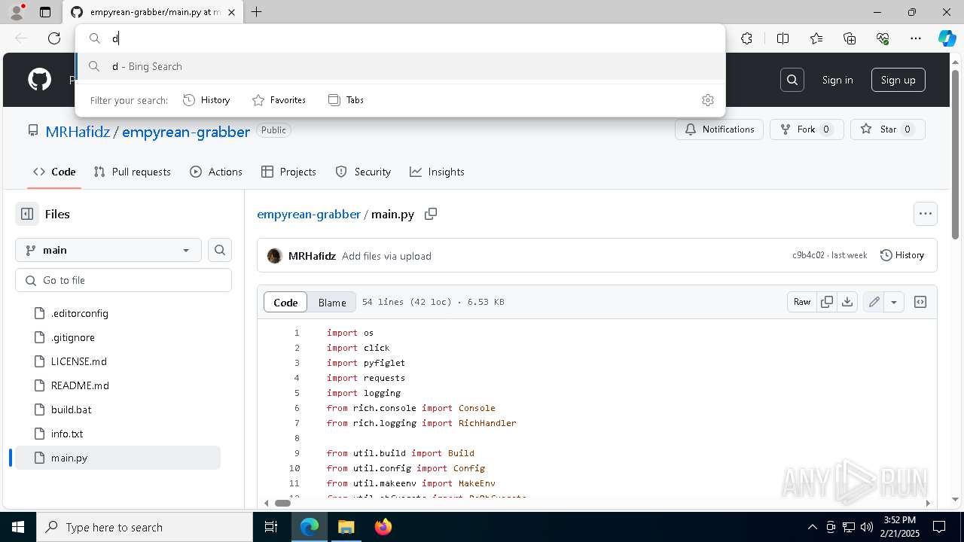Click the Windows taskbar search box

tap(145, 527)
